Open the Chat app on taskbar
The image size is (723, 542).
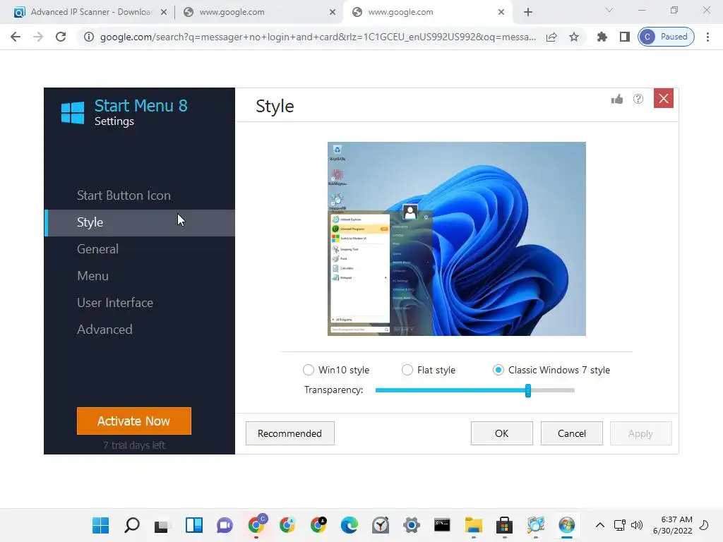point(225,525)
